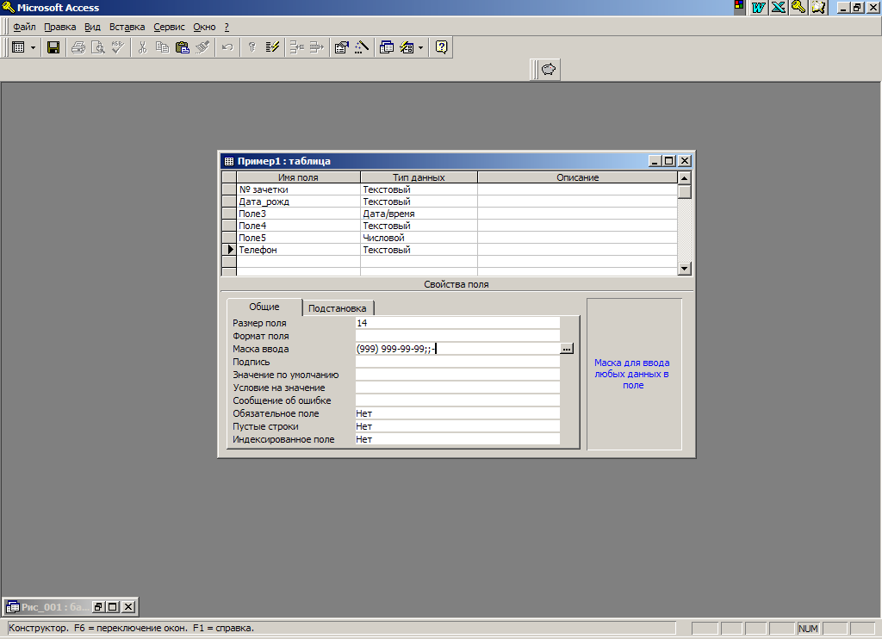The image size is (882, 639).
Task: Click the table grid scroll up arrow
Action: click(x=684, y=177)
